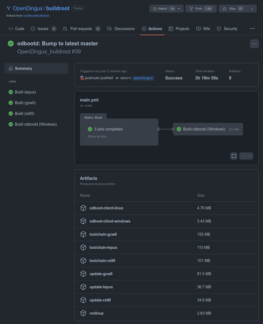263x324 pixels.
Task: Open the Wiki tab
Action: tap(203, 29)
